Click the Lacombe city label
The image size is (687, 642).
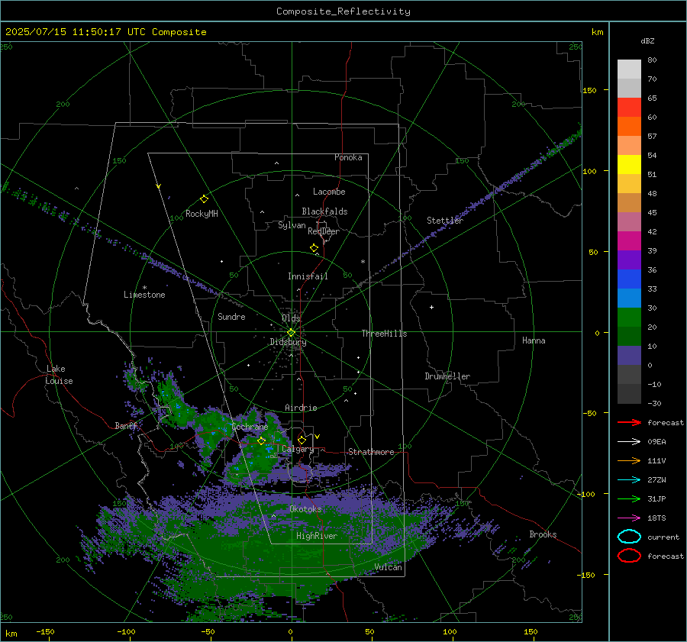click(329, 192)
